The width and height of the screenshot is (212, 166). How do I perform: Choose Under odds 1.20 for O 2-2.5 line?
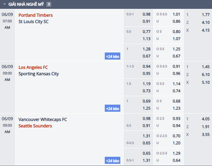point(177,143)
